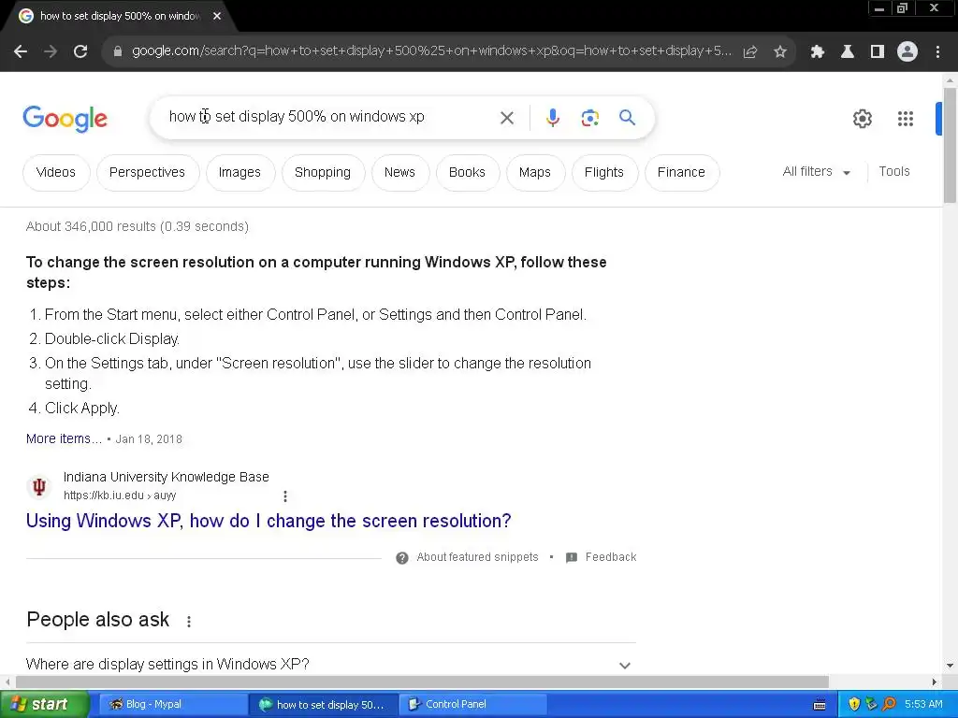Open Chrome's three-dot menu
Viewport: 958px width, 718px height.
click(937, 52)
